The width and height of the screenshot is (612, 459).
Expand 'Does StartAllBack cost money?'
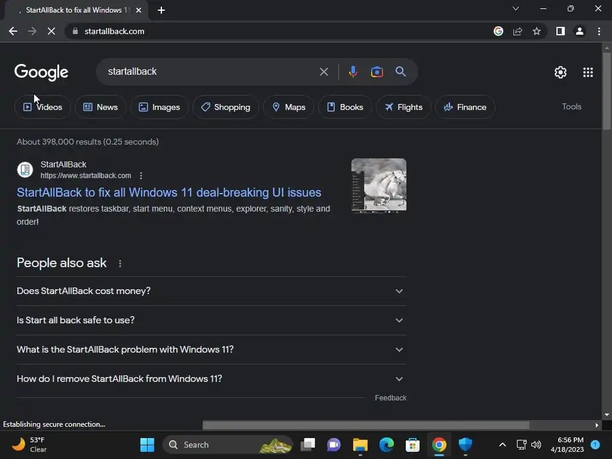point(212,291)
